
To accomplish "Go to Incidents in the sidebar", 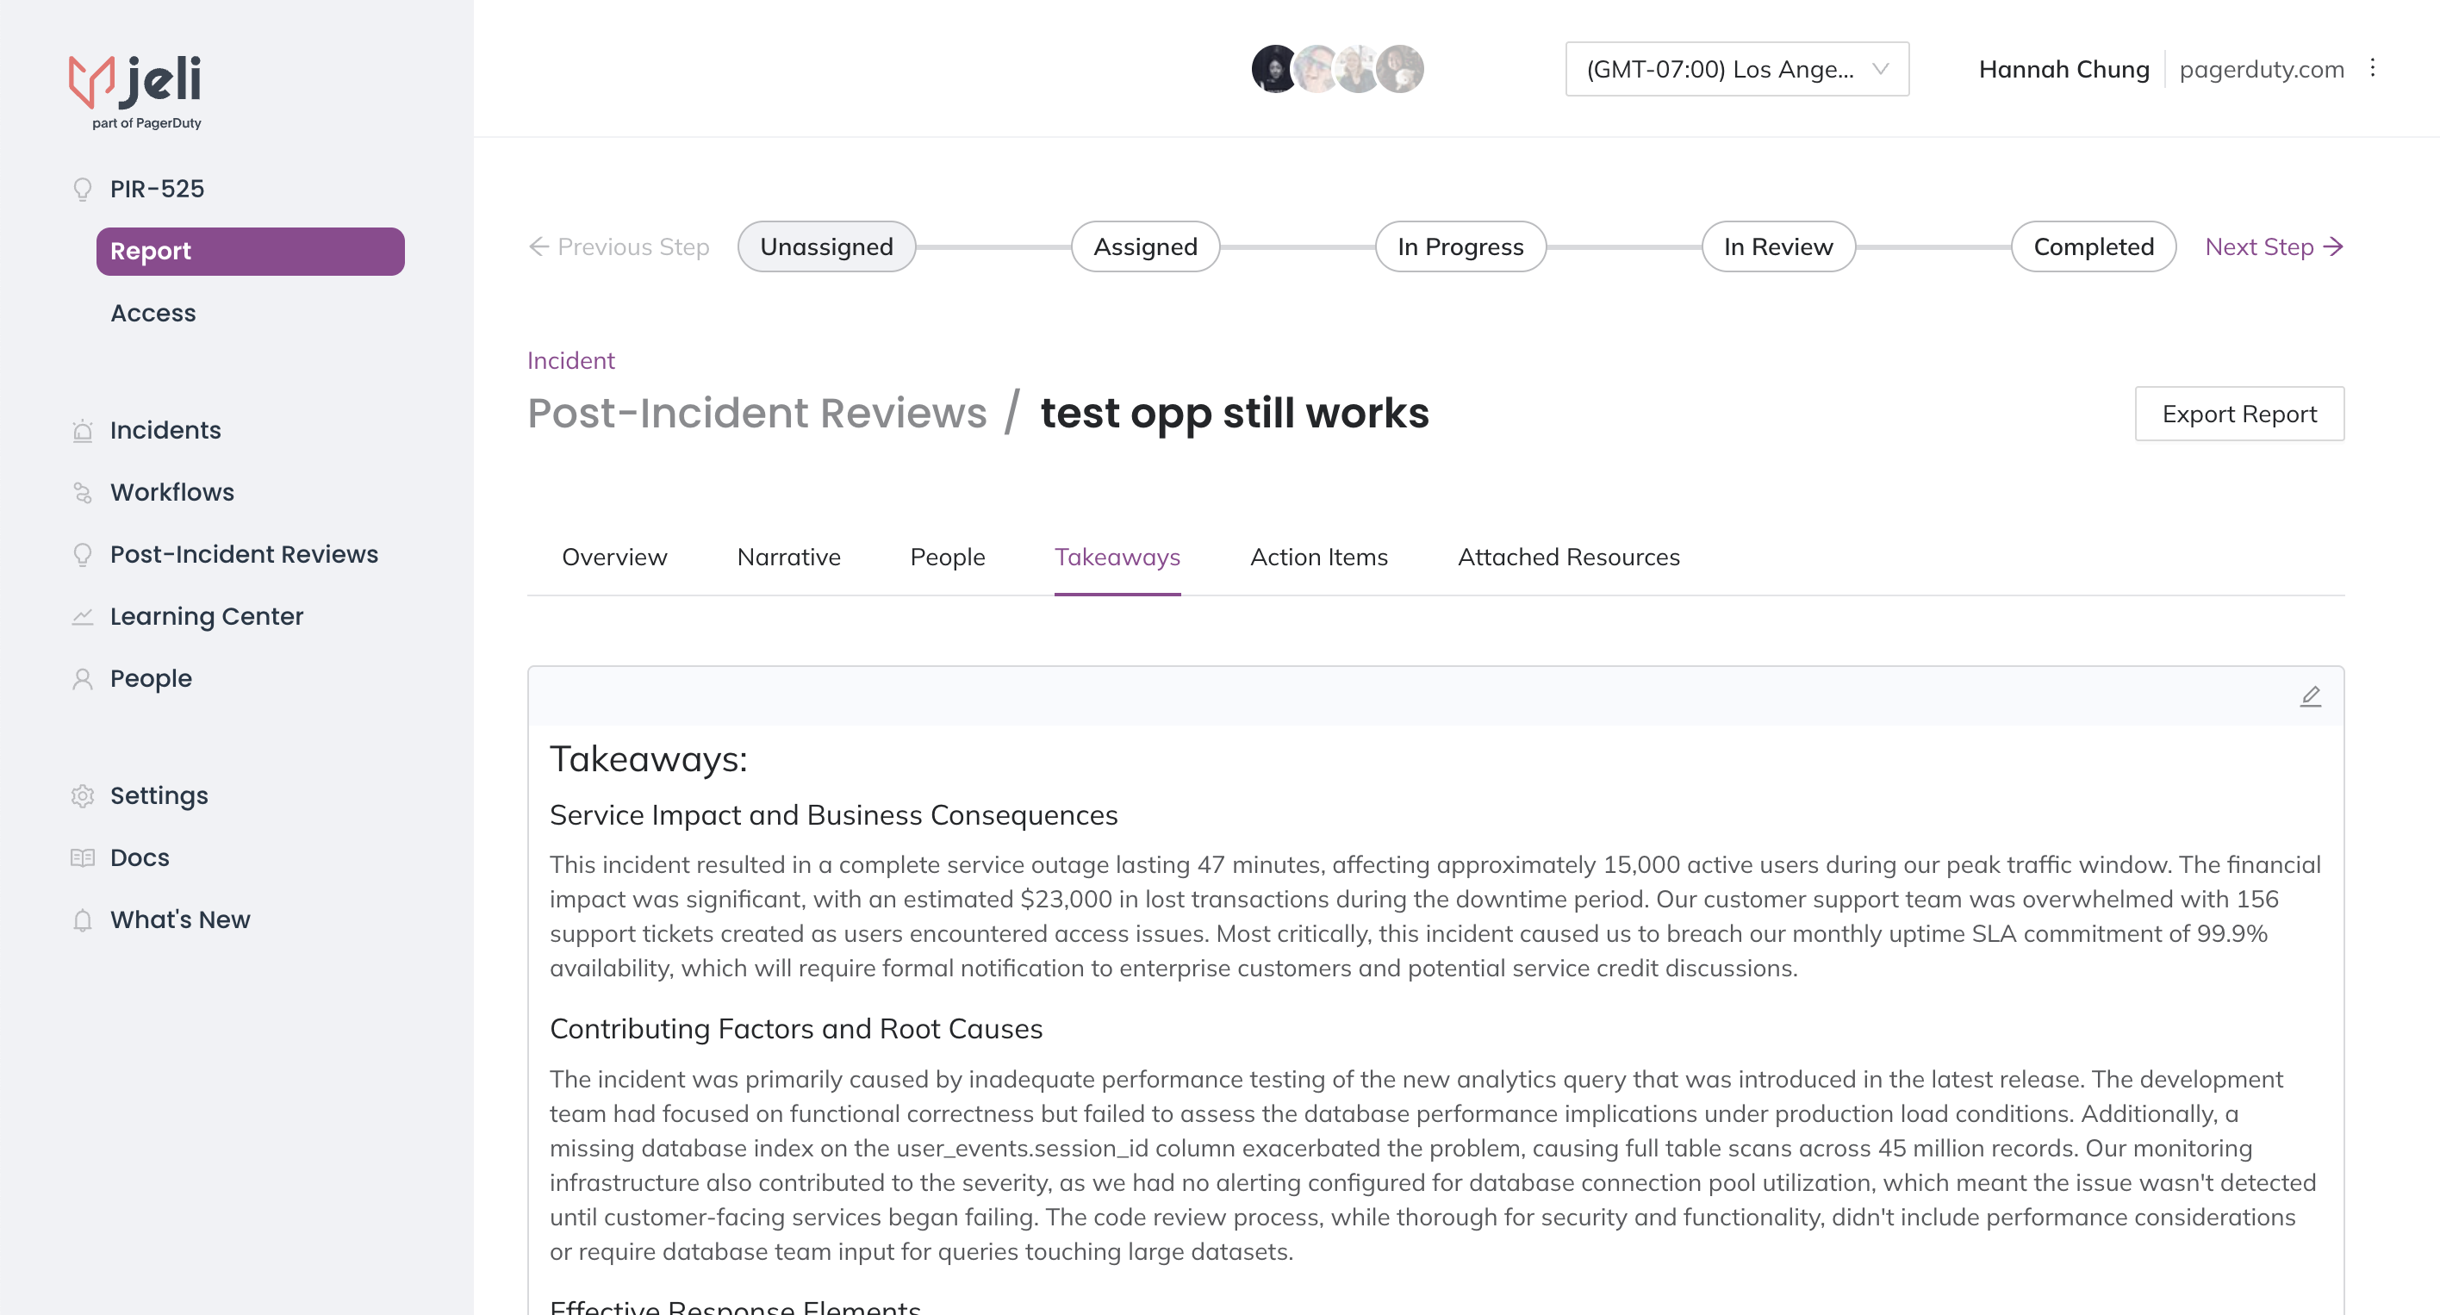I will tap(165, 430).
